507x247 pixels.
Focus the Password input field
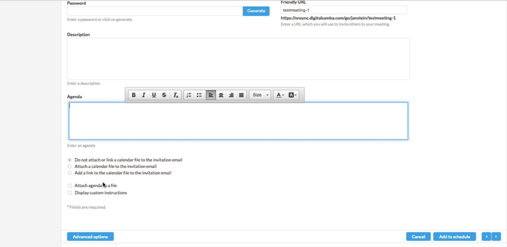(x=155, y=11)
